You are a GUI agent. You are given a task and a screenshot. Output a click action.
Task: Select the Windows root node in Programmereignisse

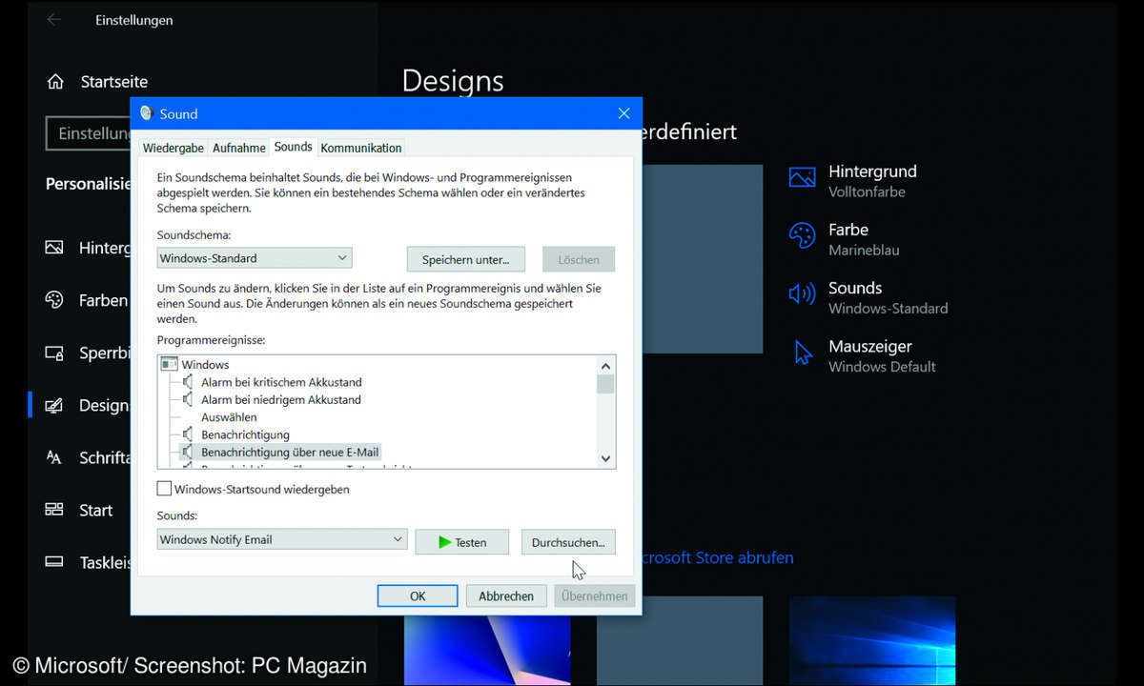pyautogui.click(x=205, y=365)
